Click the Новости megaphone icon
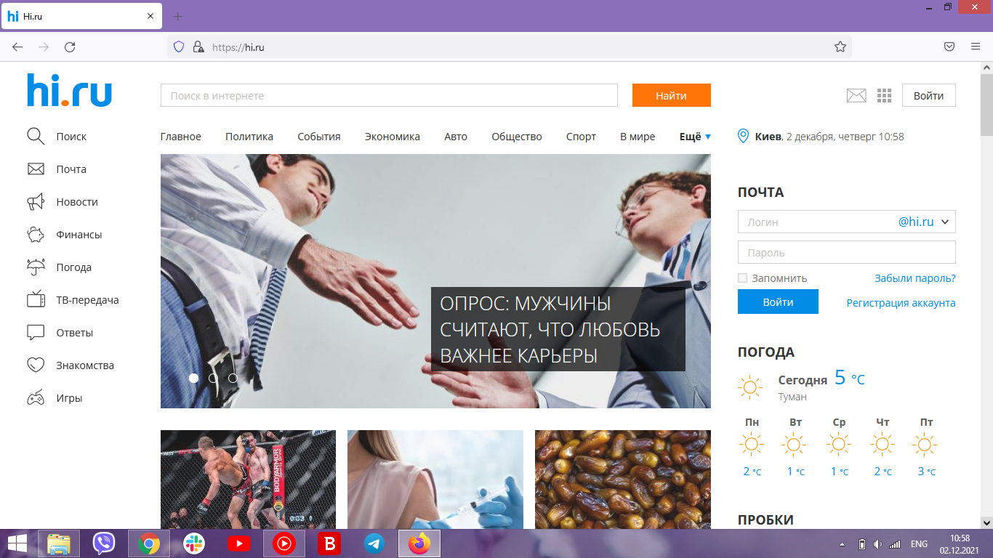Viewport: 993px width, 558px height. point(36,202)
